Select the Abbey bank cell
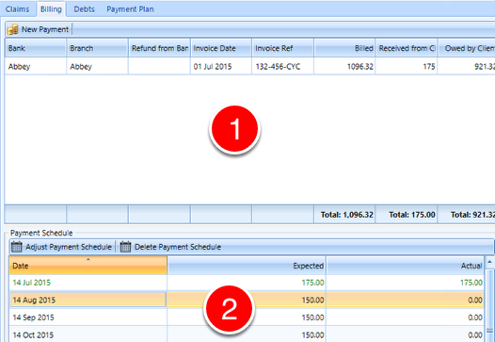This screenshot has height=342, width=495. click(36, 66)
